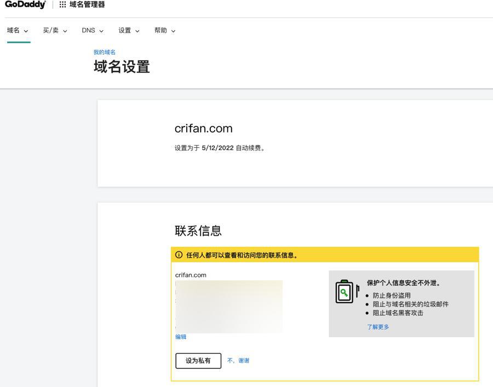Click the GoDaddy logo

pyautogui.click(x=25, y=4)
